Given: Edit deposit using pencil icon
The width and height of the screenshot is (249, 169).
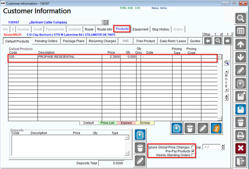Looking at the screenshot, I should [140, 161].
